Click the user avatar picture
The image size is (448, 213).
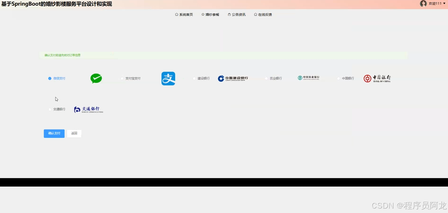tap(423, 4)
